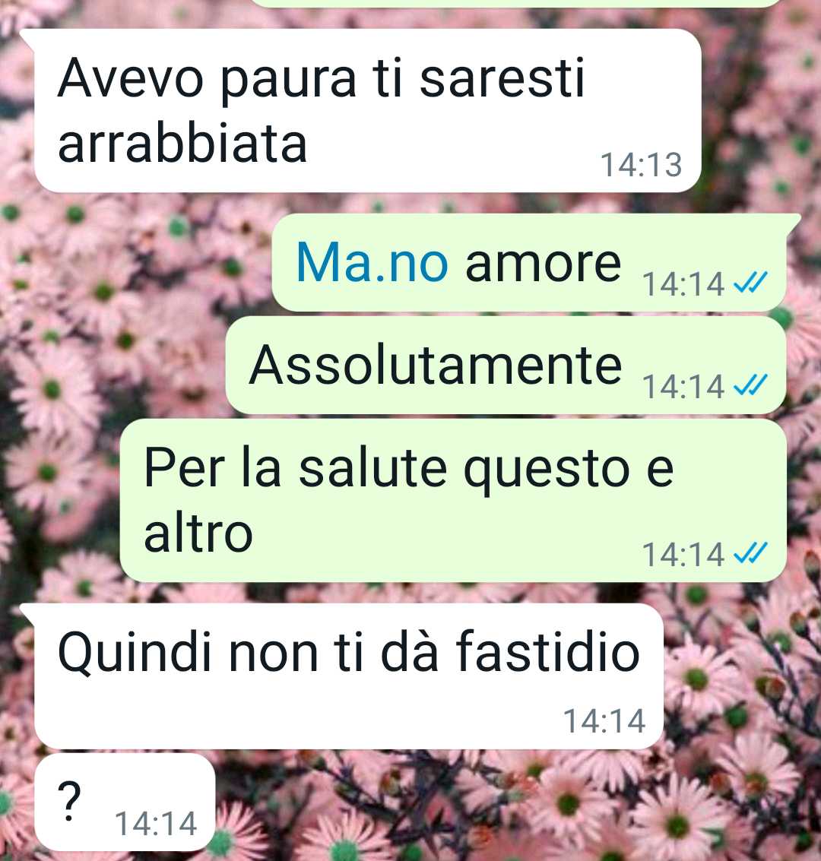Tap the 14:14 timestamp under "altro" message
The width and height of the screenshot is (821, 861).
[683, 555]
